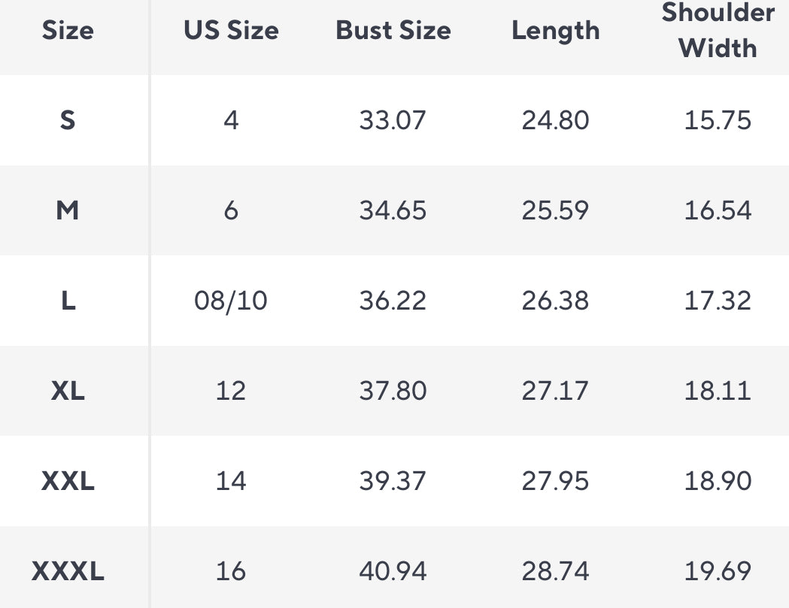Click bust size value 37.80

(x=393, y=391)
